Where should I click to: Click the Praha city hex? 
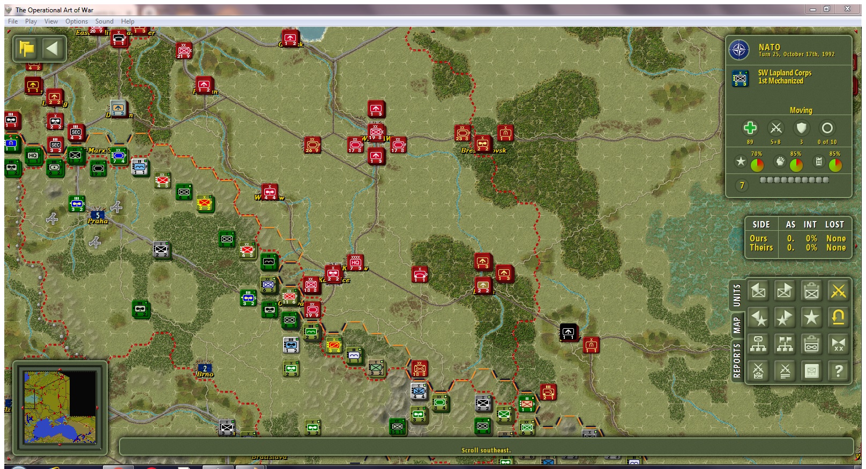(98, 216)
